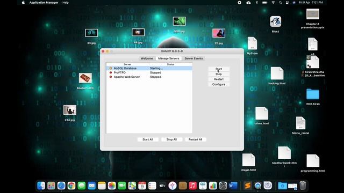This screenshot has height=193, width=344.
Task: Launch Google Chrome from the dock
Action: point(71,185)
